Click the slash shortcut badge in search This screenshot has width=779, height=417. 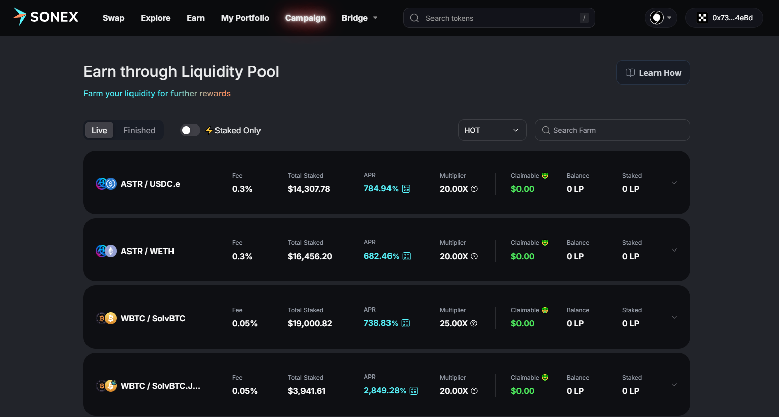[x=584, y=18]
